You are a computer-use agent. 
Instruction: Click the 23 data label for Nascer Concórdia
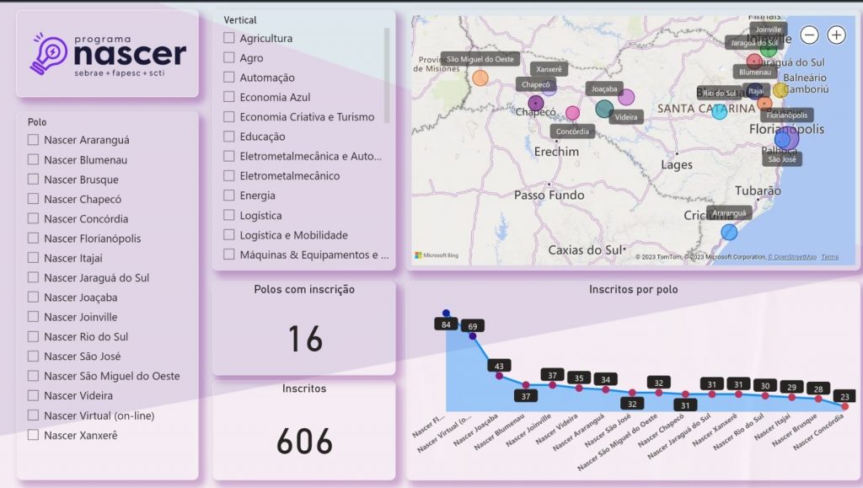(x=842, y=396)
